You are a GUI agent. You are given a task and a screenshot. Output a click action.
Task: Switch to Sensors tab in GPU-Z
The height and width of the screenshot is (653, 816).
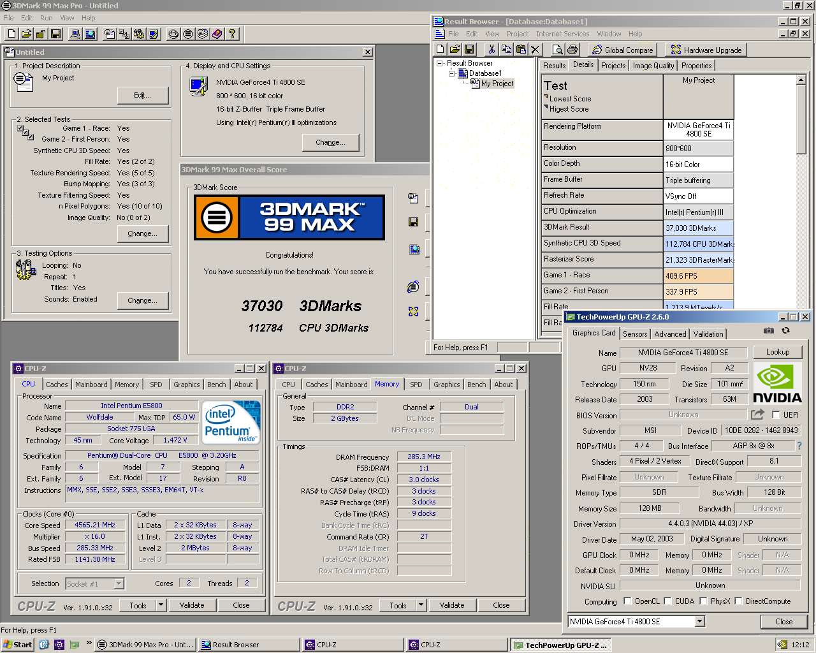click(635, 334)
